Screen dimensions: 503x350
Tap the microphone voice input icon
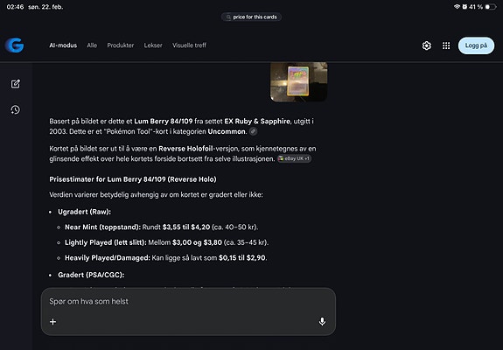(x=322, y=321)
